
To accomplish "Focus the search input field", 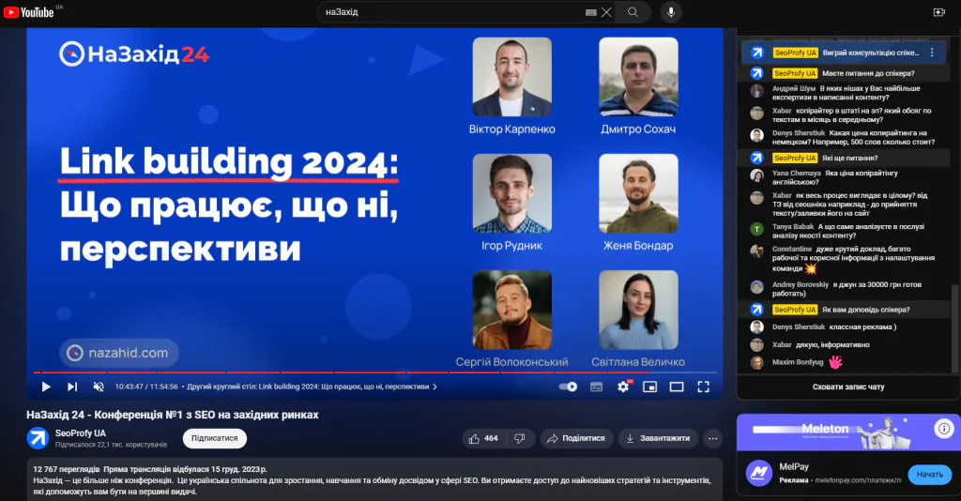I will tap(453, 12).
